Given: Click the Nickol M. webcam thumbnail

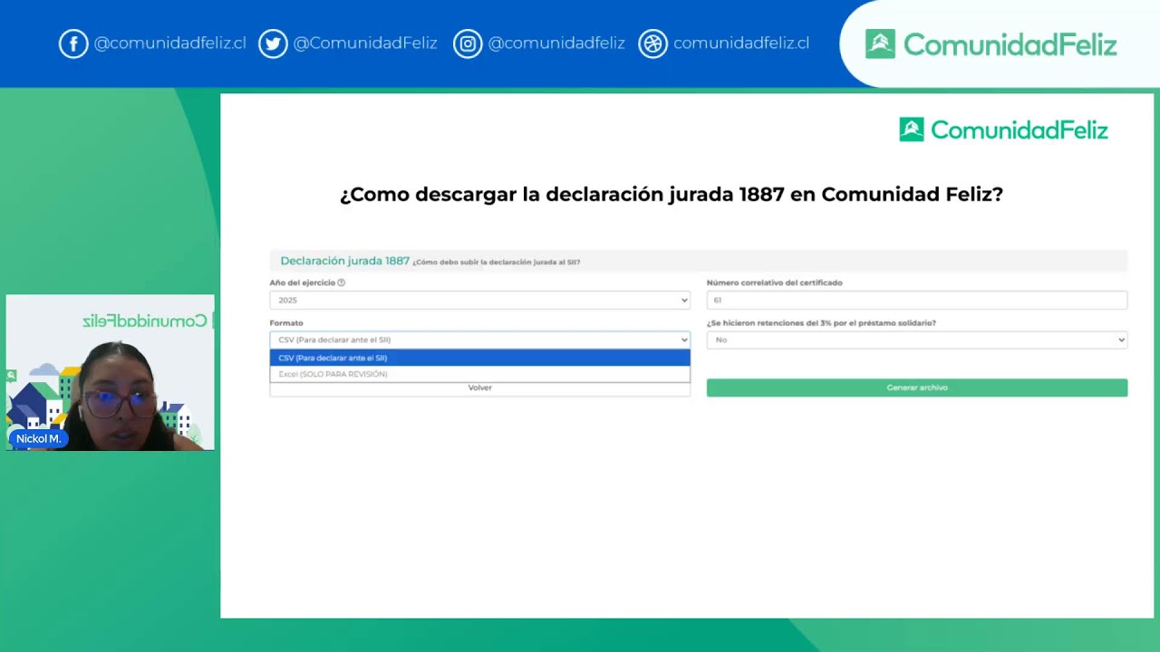Looking at the screenshot, I should click(x=111, y=372).
